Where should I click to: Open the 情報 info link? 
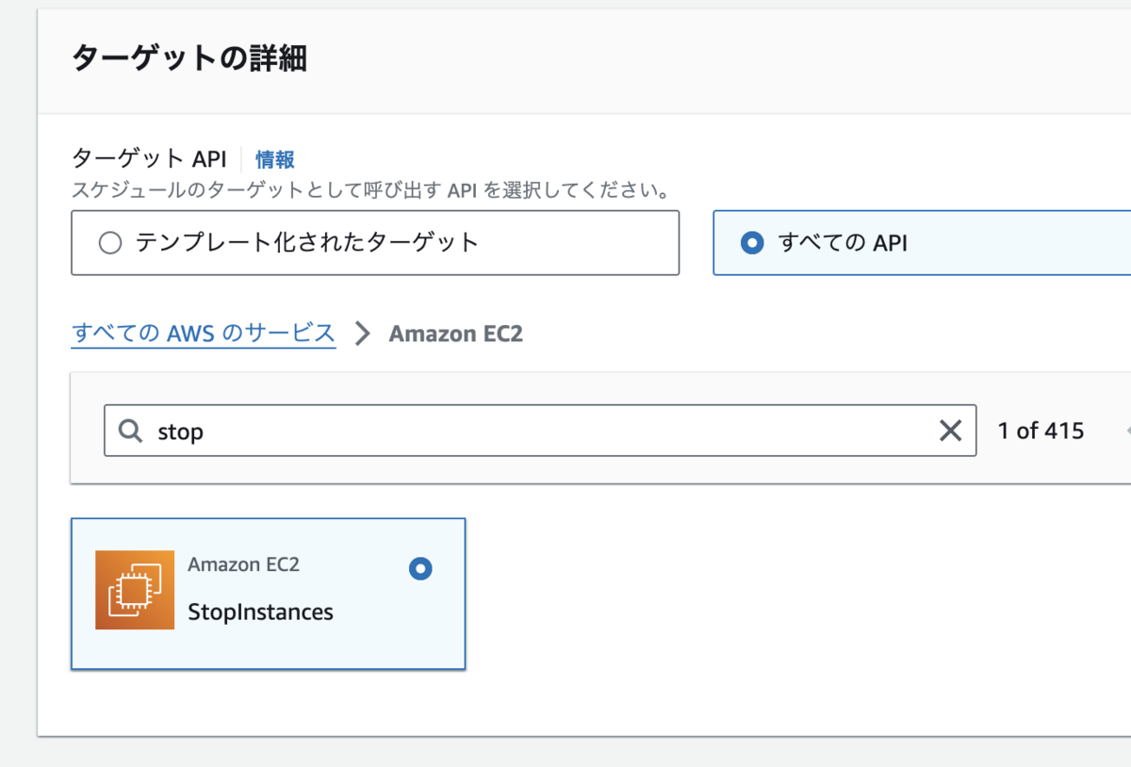click(x=275, y=159)
